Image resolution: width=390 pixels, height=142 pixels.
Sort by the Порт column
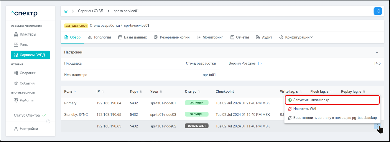(141, 92)
